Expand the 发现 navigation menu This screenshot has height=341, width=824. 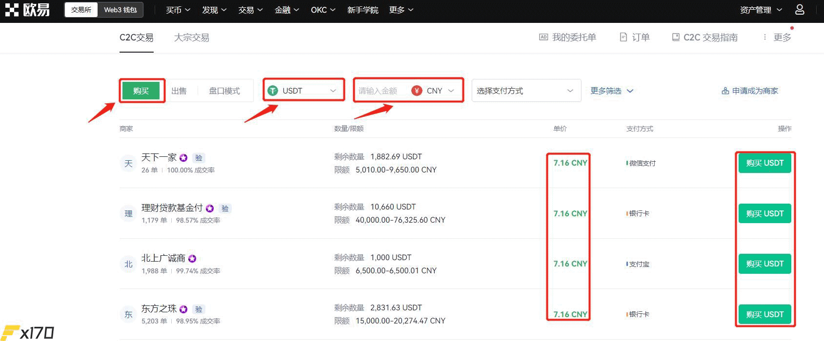coord(215,10)
